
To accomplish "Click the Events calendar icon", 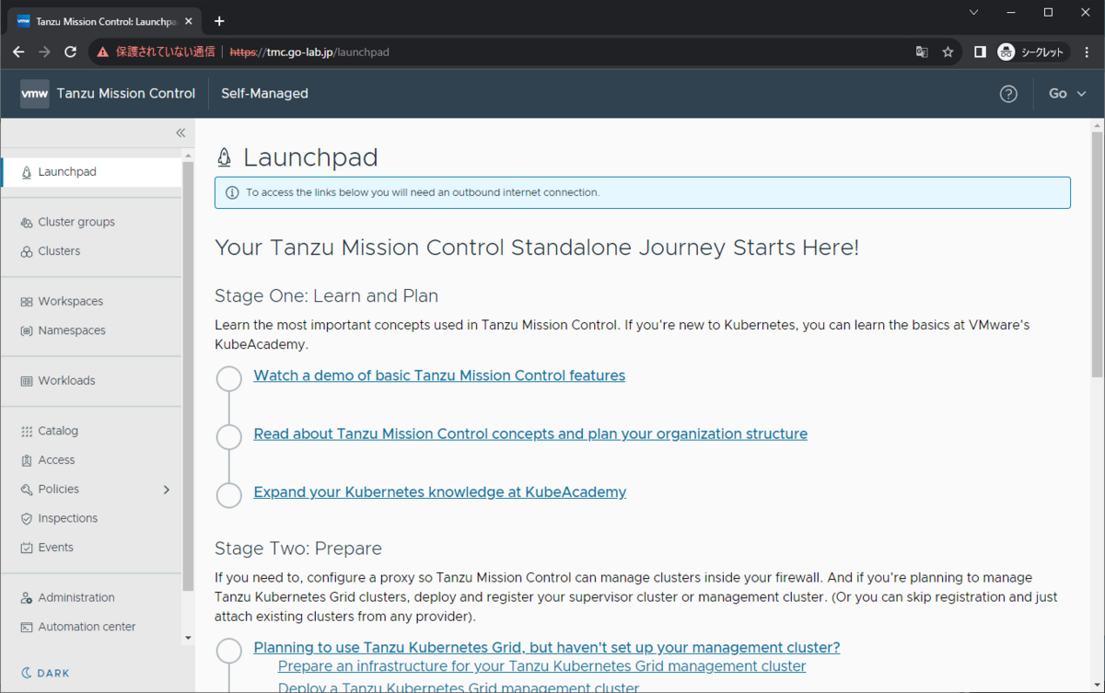I will click(x=27, y=548).
